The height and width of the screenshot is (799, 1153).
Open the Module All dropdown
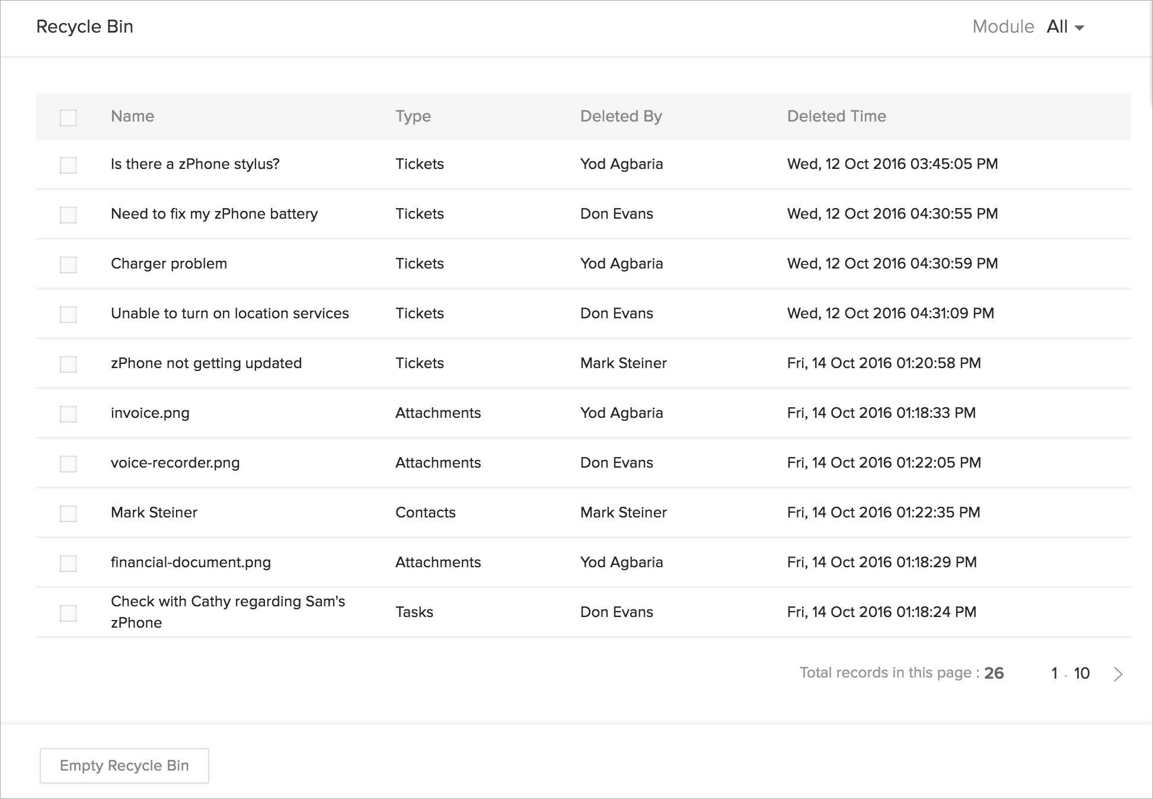[x=1065, y=27]
